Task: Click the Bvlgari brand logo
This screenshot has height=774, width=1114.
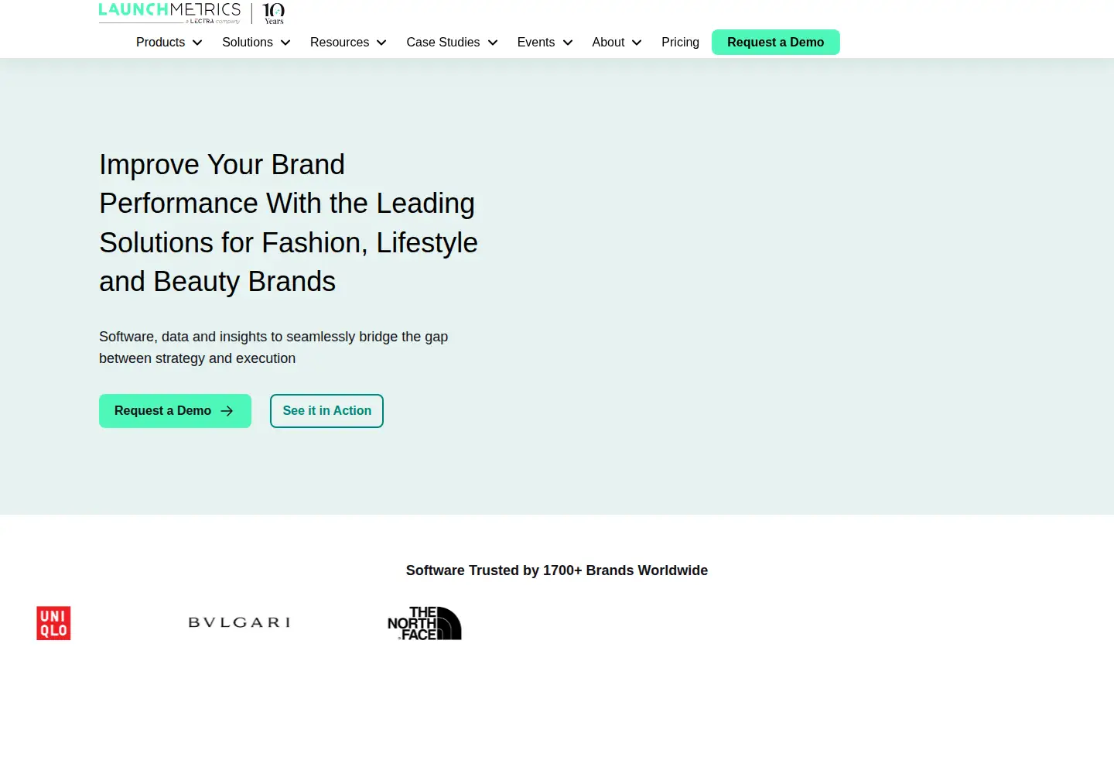Action: pyautogui.click(x=239, y=622)
